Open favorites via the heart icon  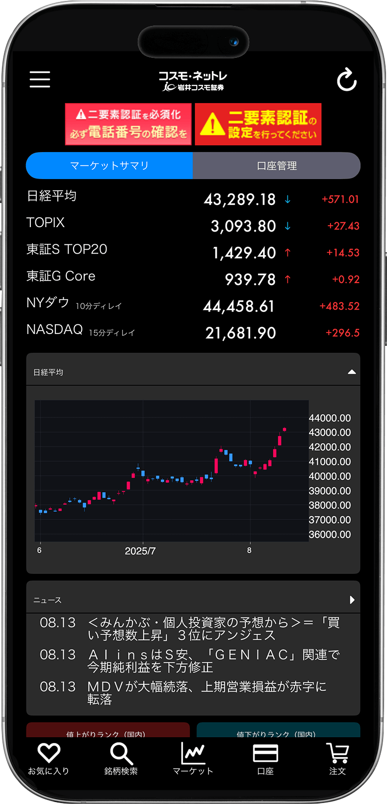49,758
